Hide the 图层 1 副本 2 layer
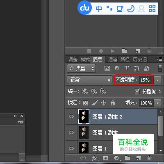 [71, 116]
